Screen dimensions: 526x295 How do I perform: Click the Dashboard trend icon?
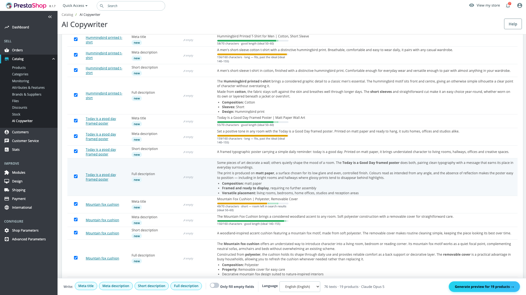pos(7,27)
